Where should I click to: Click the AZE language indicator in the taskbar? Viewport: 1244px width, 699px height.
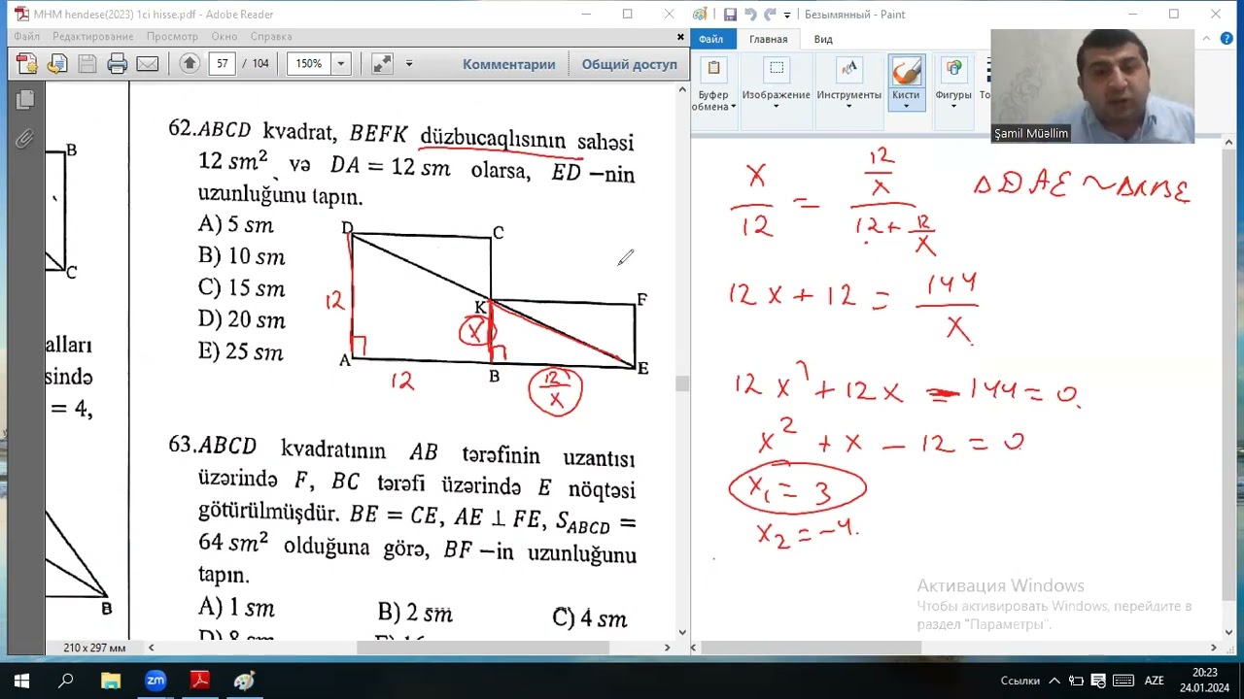[1154, 681]
